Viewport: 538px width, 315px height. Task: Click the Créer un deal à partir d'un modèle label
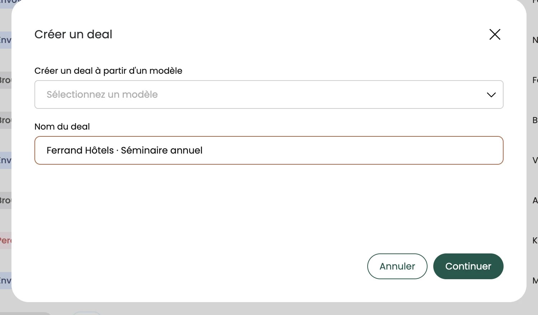click(108, 71)
